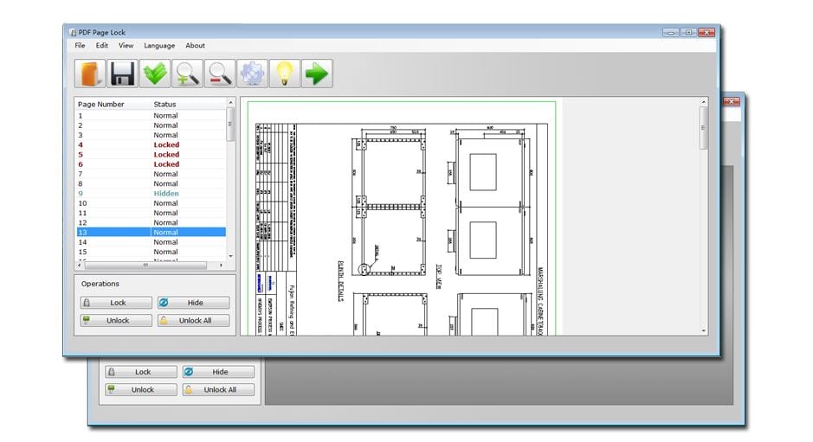Click the Hide button in the background window

tap(218, 372)
